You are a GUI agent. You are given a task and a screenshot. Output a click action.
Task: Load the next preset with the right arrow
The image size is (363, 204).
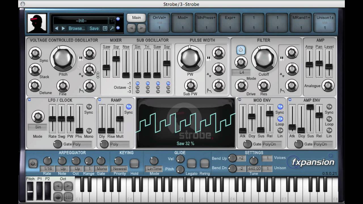pyautogui.click(x=63, y=28)
